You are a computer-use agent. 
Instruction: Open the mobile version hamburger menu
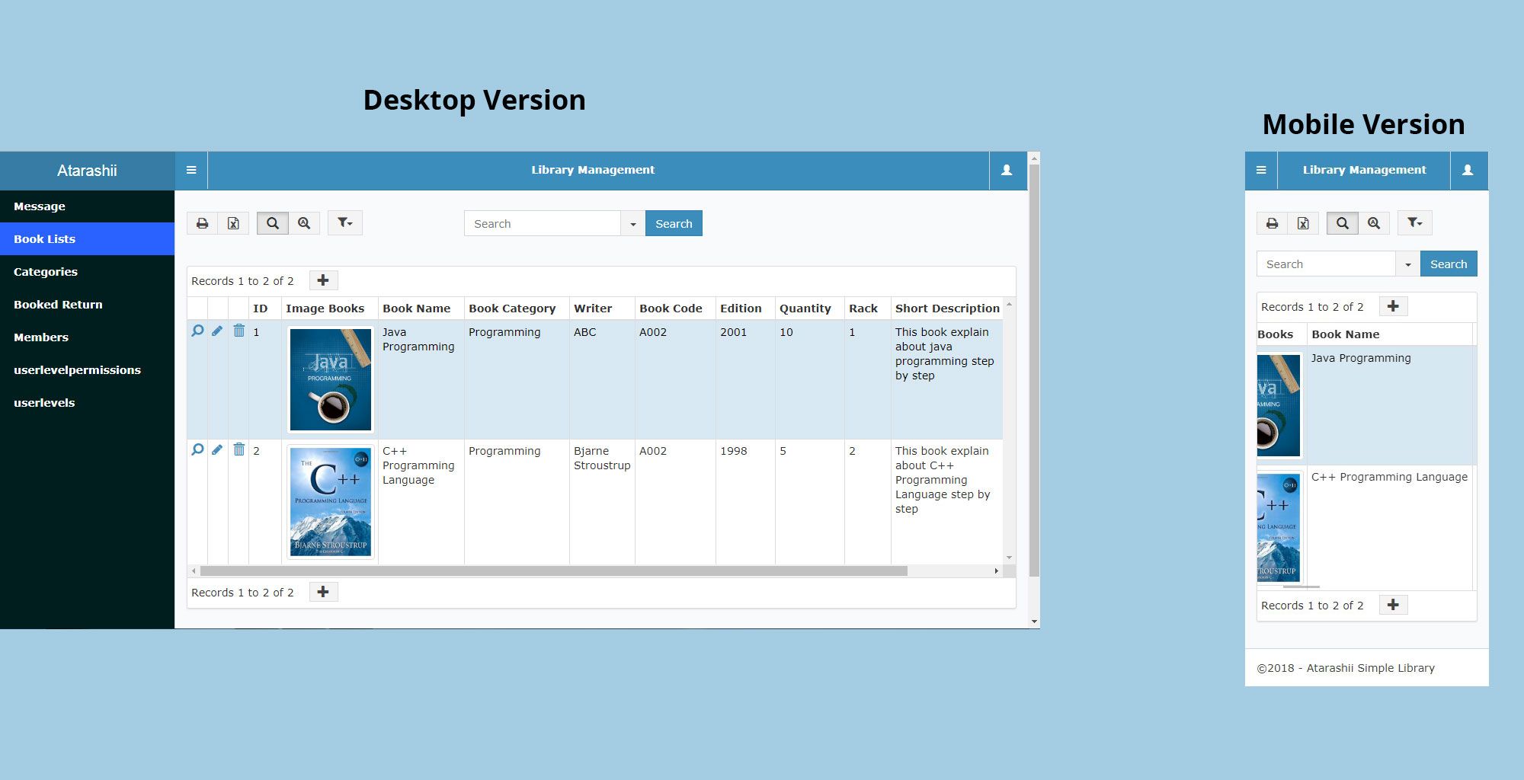point(1261,170)
